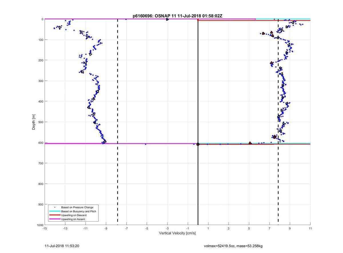Click the x-axis tick label "-13"

65,228
